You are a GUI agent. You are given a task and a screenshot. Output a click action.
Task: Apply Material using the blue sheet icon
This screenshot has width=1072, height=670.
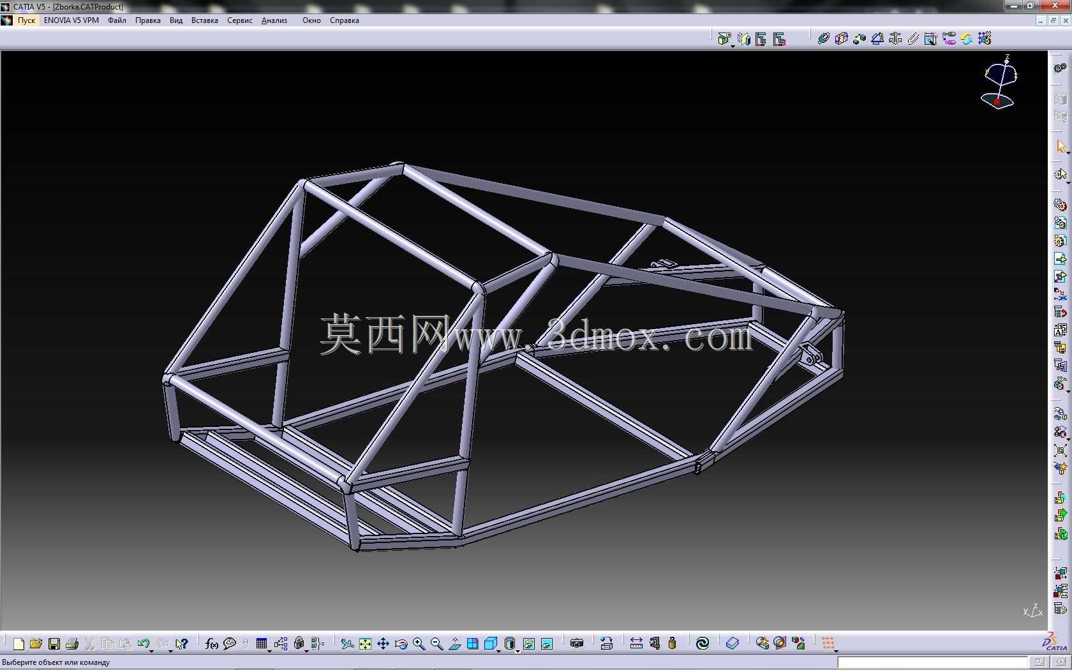733,643
